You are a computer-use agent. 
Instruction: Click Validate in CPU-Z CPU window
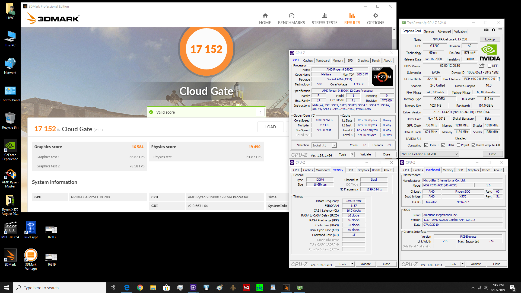click(x=365, y=154)
